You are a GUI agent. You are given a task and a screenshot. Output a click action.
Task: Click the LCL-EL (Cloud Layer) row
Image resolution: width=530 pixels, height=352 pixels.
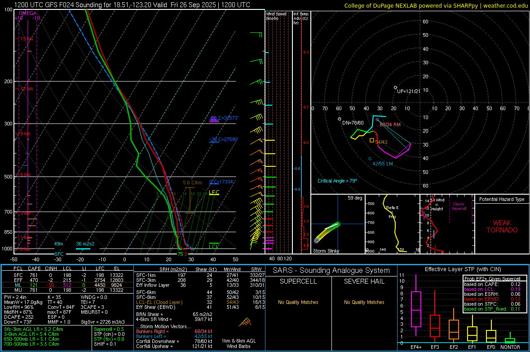point(201,302)
